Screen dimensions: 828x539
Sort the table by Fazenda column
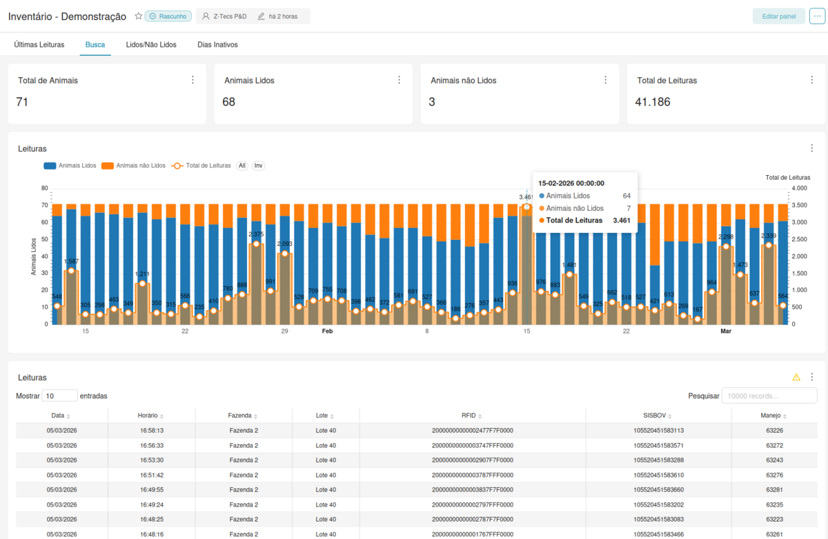pyautogui.click(x=246, y=416)
